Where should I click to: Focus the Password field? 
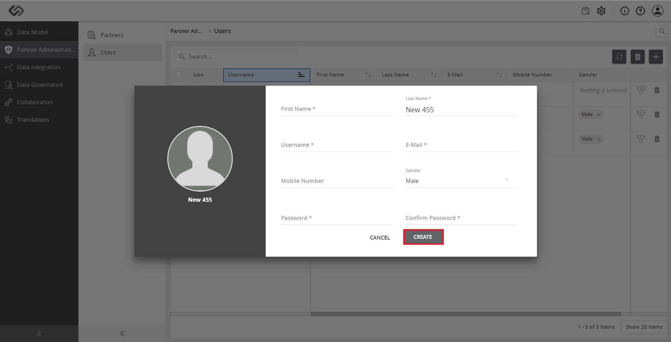pyautogui.click(x=337, y=218)
